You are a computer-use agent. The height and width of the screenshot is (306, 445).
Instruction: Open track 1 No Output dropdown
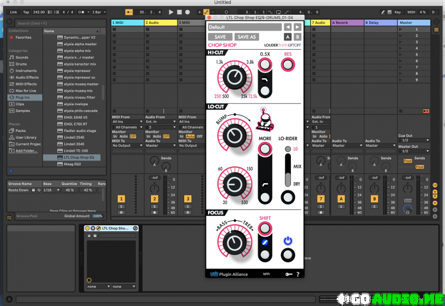[x=127, y=146]
